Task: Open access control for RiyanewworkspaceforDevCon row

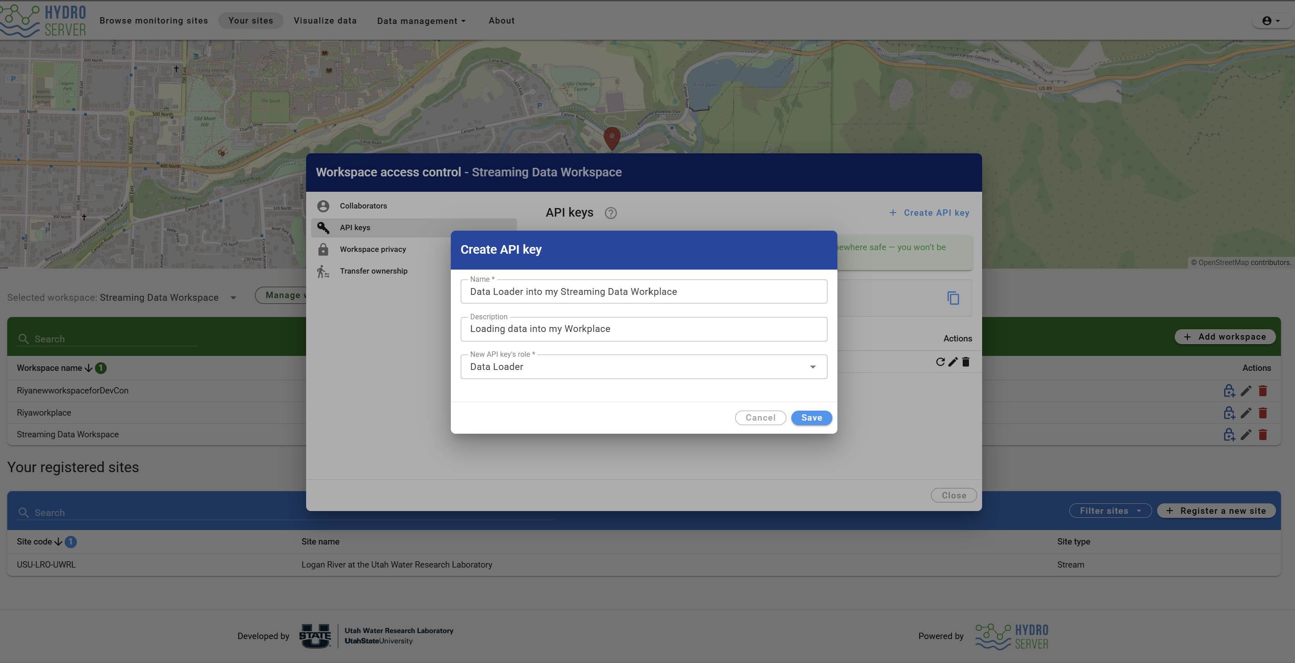Action: click(1229, 391)
